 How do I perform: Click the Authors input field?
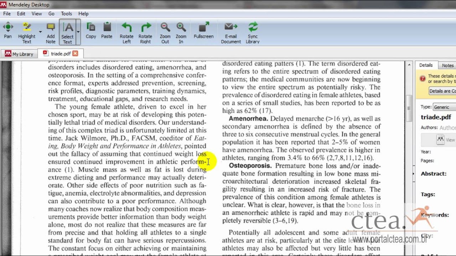click(x=447, y=128)
